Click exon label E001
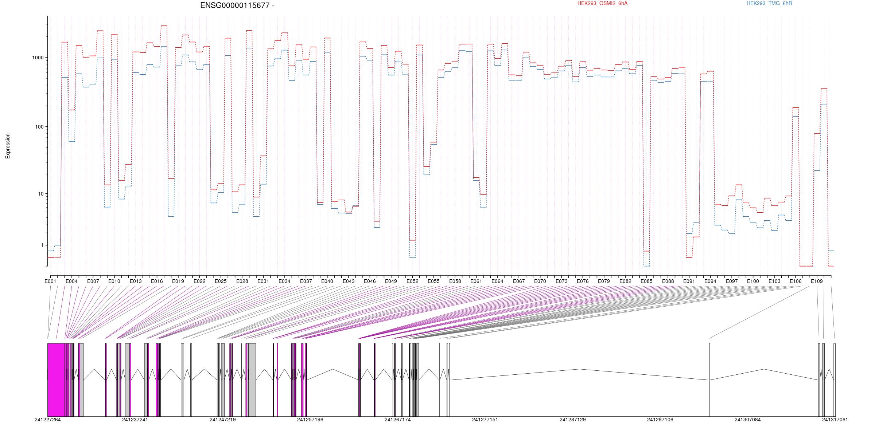 coord(50,282)
